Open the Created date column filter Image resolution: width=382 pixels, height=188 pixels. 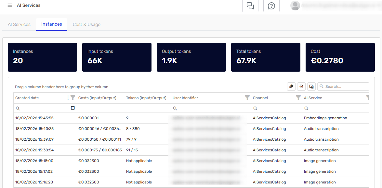click(73, 98)
